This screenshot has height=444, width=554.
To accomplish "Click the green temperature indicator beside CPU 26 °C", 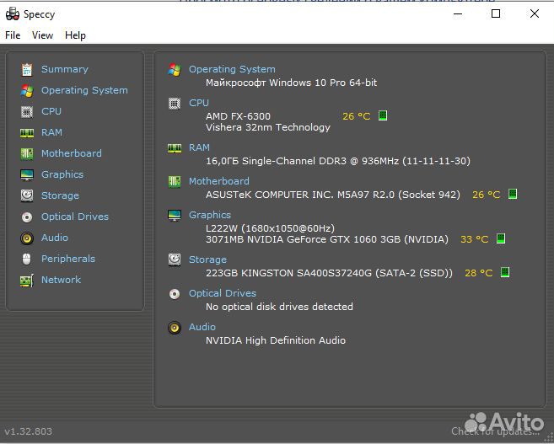I will click(383, 115).
